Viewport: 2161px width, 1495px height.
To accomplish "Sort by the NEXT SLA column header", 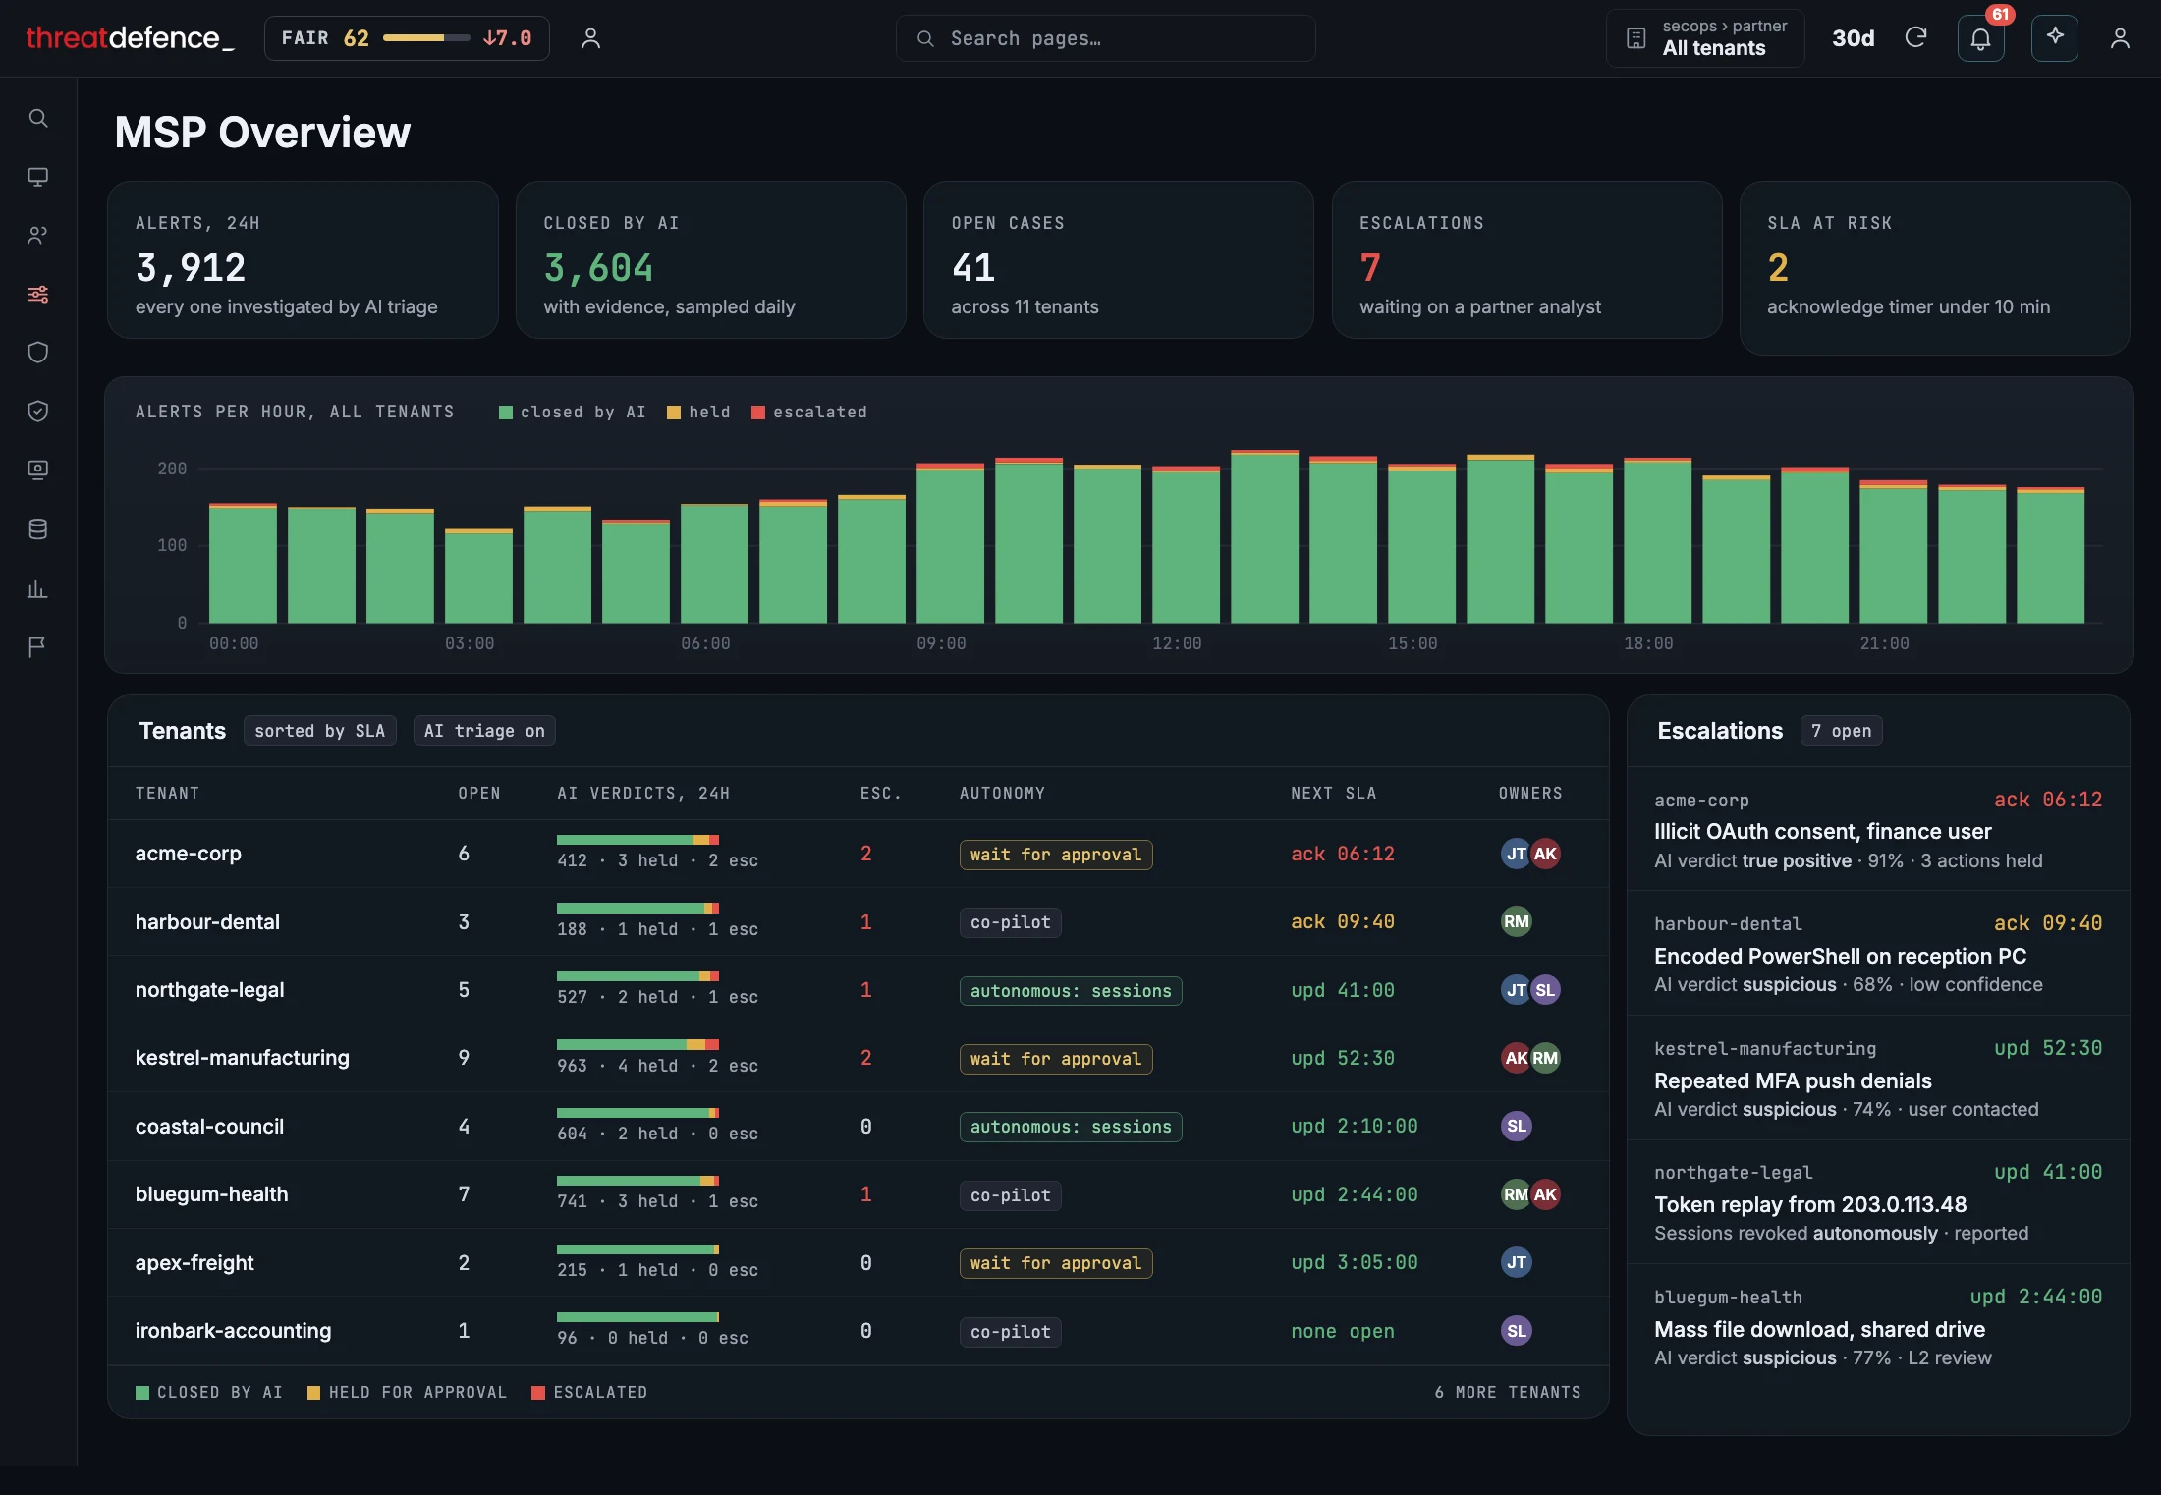I will tap(1334, 793).
